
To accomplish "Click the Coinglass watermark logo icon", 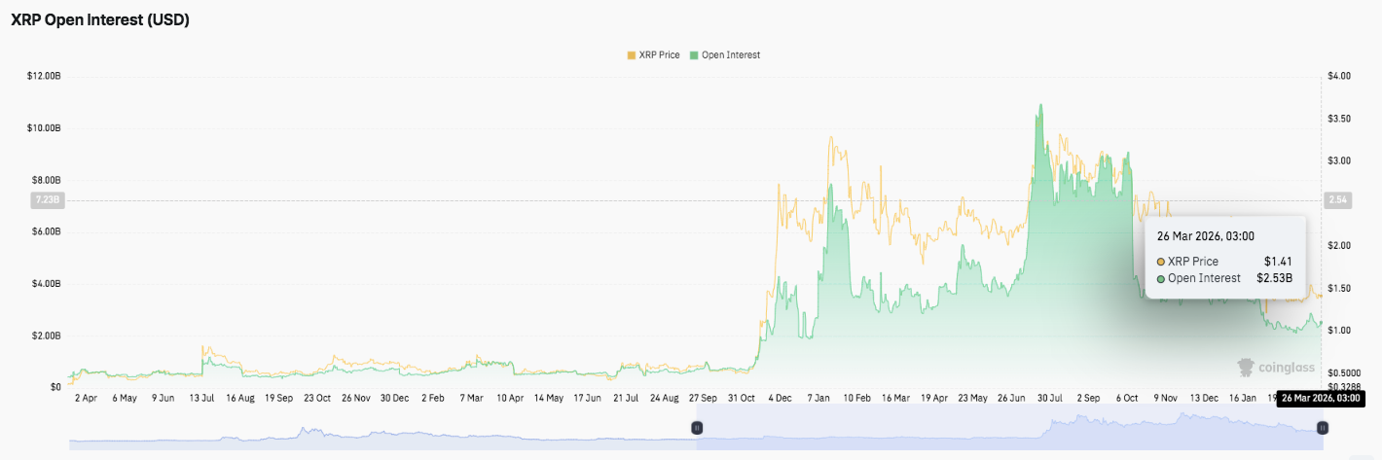I will [x=1246, y=368].
